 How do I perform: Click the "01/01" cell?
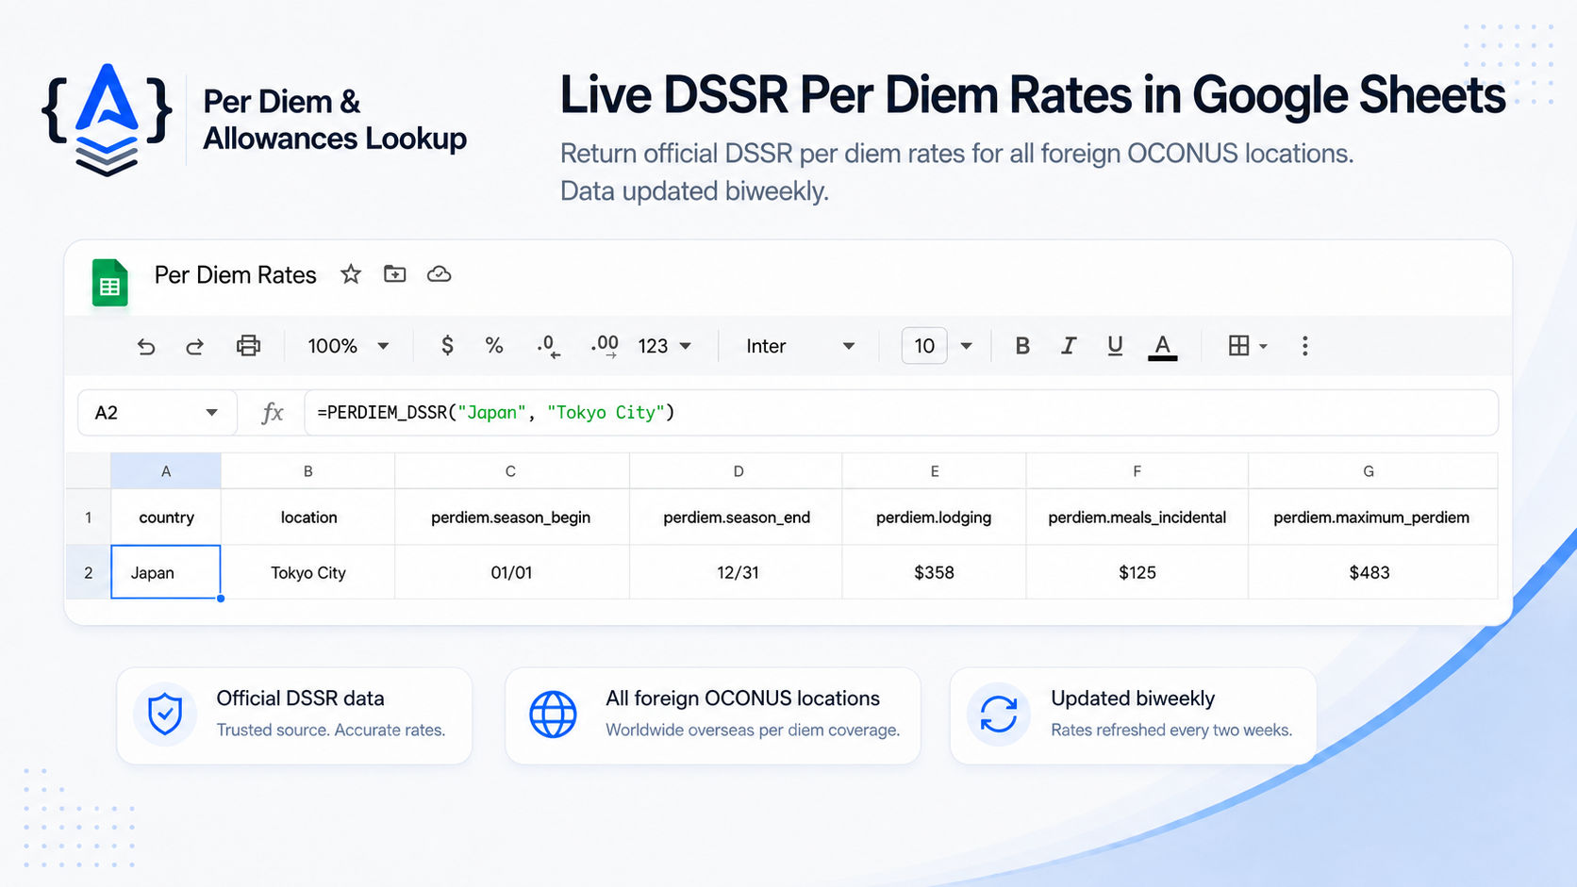click(x=511, y=572)
